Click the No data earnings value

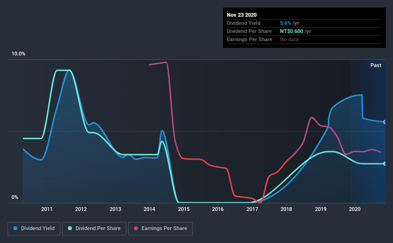tap(289, 39)
